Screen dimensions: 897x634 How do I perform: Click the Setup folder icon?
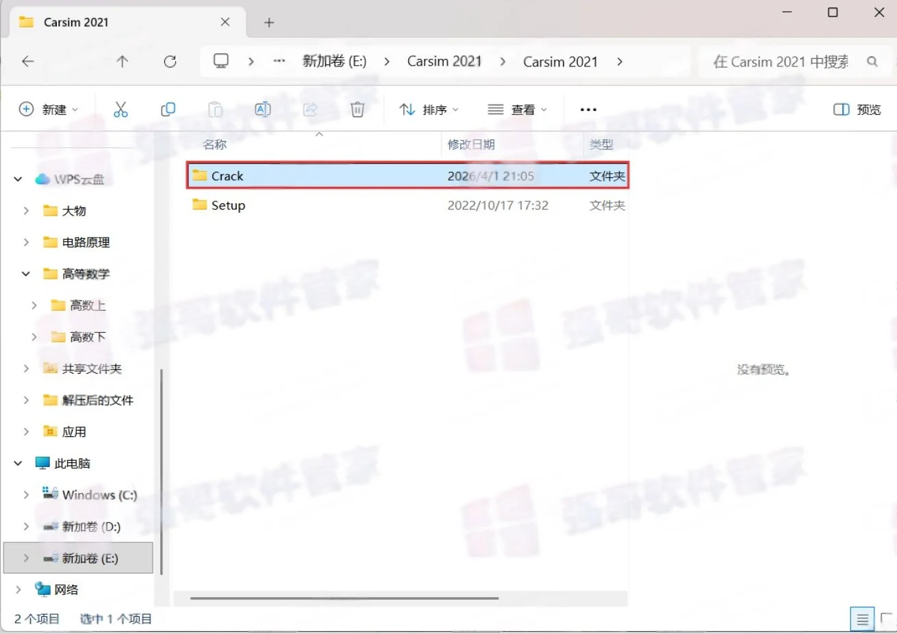pyautogui.click(x=199, y=205)
